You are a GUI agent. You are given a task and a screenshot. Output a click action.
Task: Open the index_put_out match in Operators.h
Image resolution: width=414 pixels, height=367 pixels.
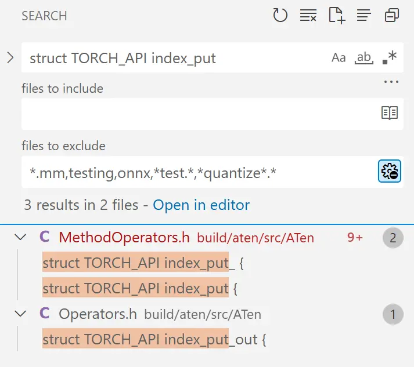click(154, 340)
